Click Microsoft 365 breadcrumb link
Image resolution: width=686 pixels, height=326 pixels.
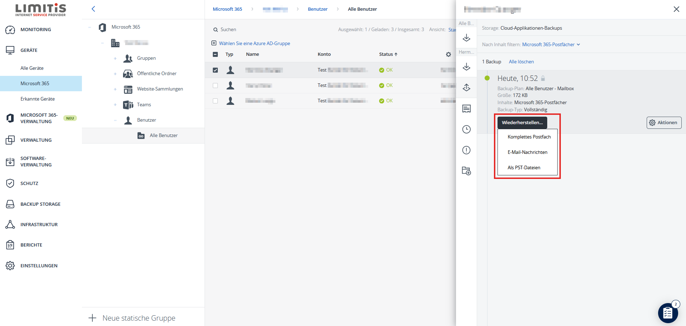tap(227, 9)
